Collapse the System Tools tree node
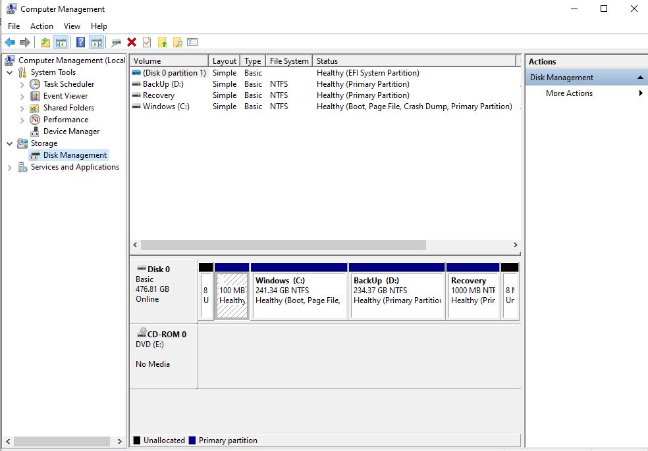The width and height of the screenshot is (648, 451). pyautogui.click(x=9, y=72)
